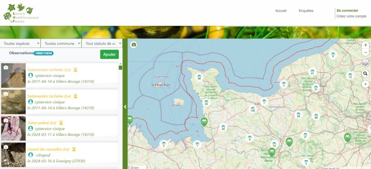The image size is (371, 169).
Task: Click the Jersey label on the map
Action: click(176, 105)
